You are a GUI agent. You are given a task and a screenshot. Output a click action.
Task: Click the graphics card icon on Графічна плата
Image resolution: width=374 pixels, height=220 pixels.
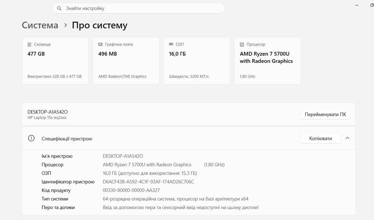pos(100,45)
